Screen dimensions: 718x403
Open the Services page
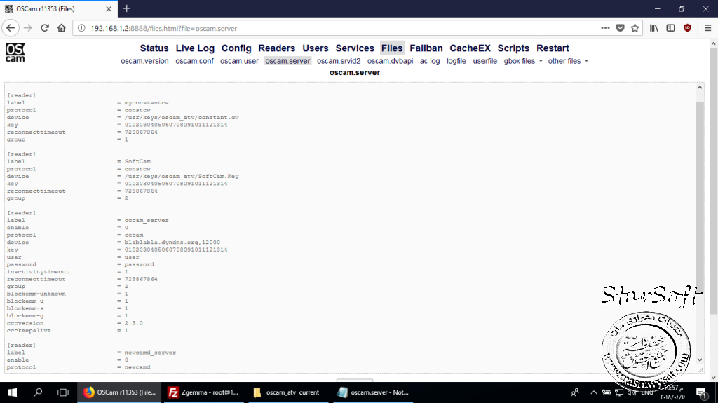pos(354,48)
